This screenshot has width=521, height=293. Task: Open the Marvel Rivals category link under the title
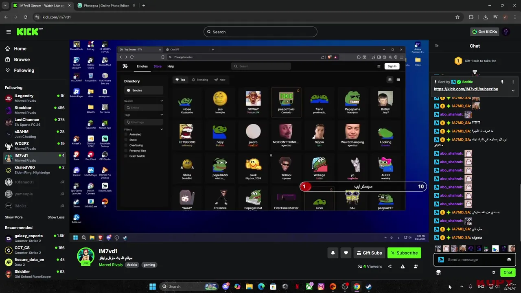(x=110, y=265)
